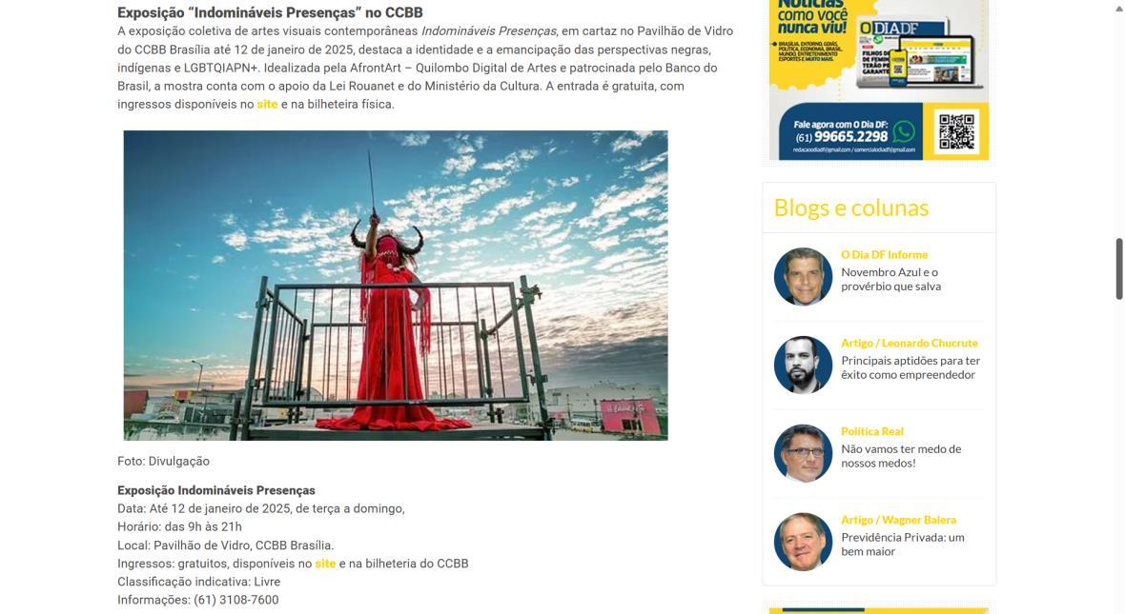The width and height of the screenshot is (1125, 614).
Task: Open O Dia DF Informe columnist avatar
Action: 803,277
